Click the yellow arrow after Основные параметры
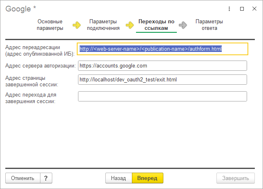263x189 pixels. point(77,25)
